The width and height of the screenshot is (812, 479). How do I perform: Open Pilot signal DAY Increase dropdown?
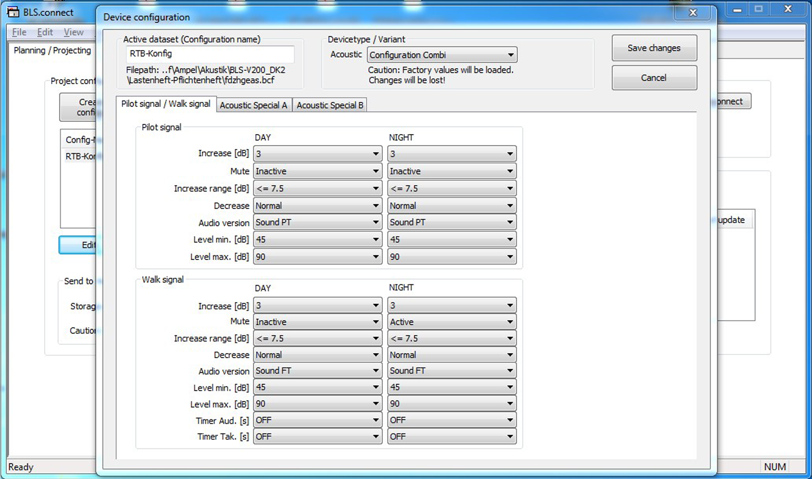317,153
